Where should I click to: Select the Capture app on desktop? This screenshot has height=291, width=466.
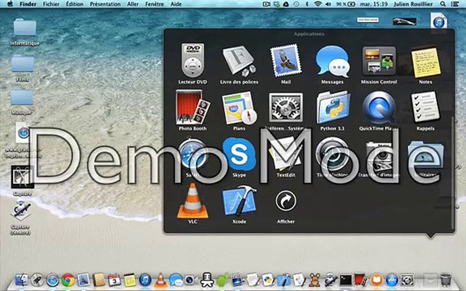(x=22, y=177)
